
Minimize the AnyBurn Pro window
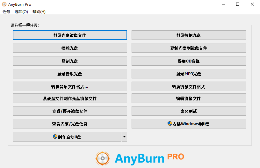click(x=223, y=4)
